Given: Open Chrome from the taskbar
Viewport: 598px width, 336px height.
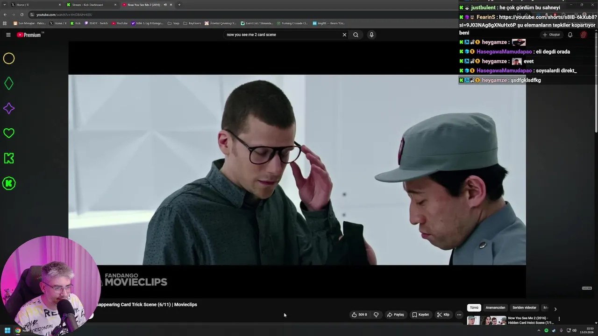Looking at the screenshot, I should (18, 330).
